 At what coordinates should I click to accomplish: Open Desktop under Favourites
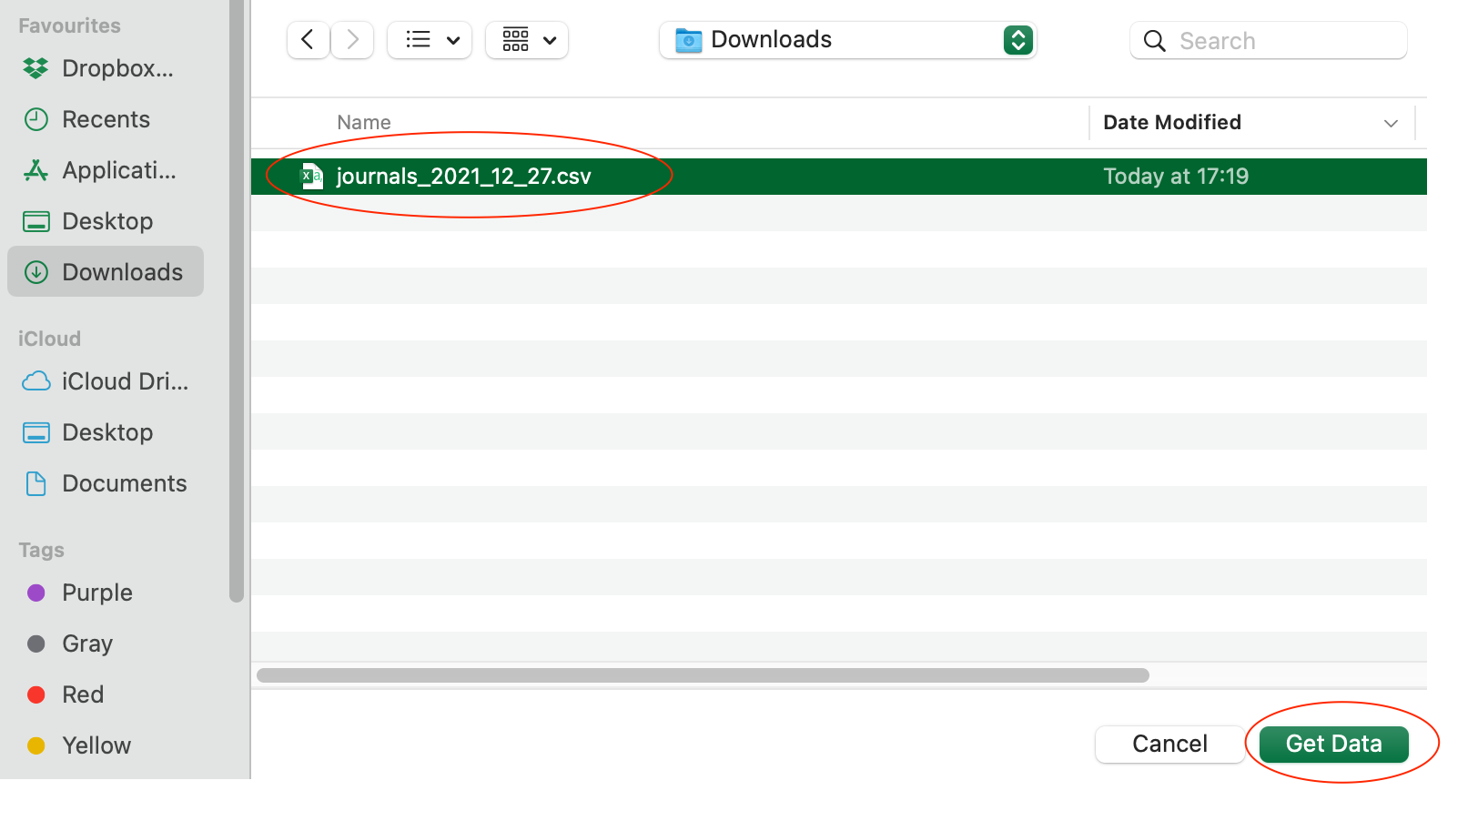click(106, 221)
